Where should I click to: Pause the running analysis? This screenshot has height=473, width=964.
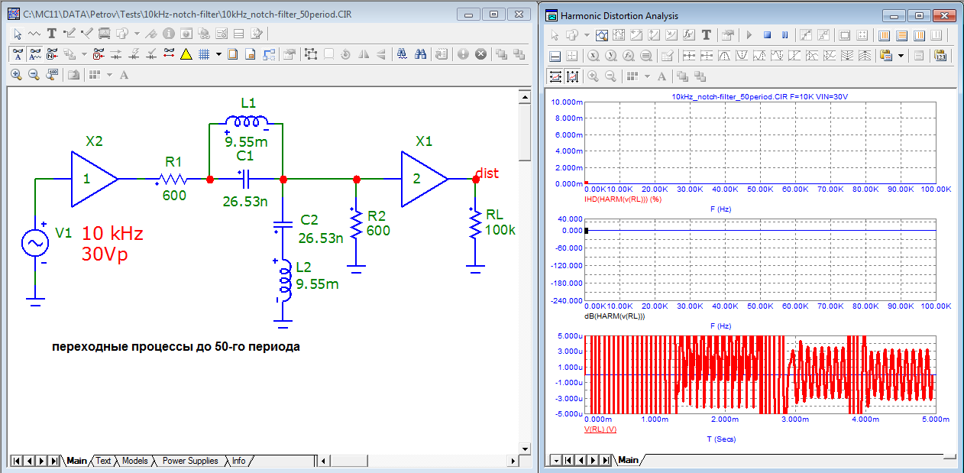pyautogui.click(x=784, y=35)
